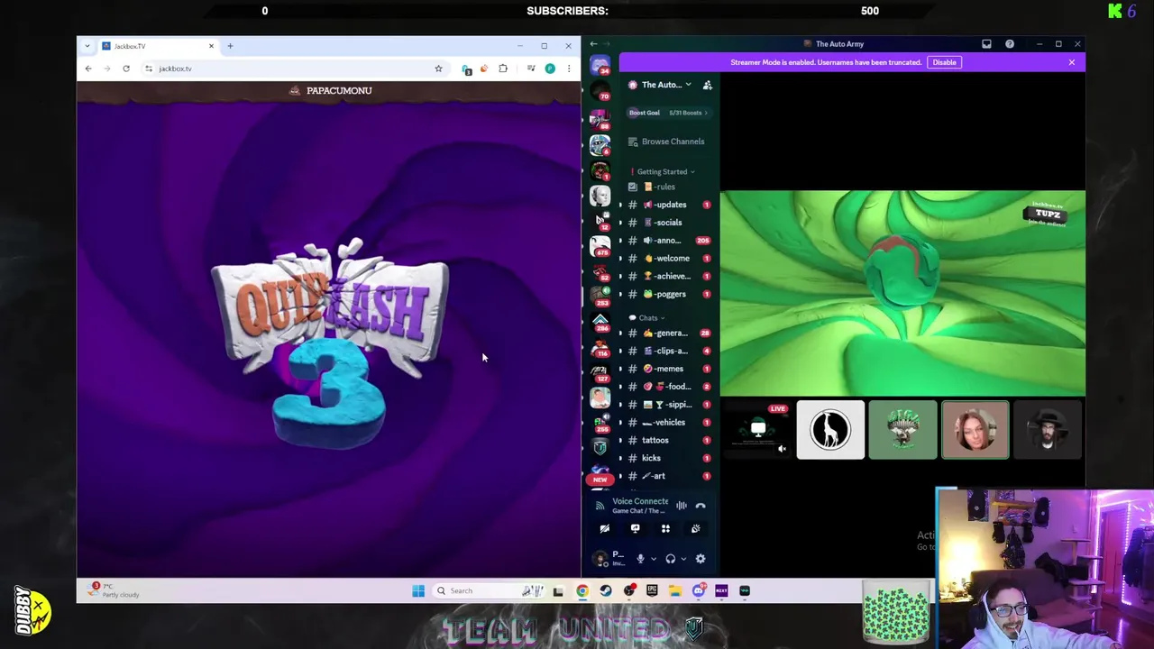The height and width of the screenshot is (649, 1154).
Task: Click Chrome back arrow
Action: tap(88, 69)
